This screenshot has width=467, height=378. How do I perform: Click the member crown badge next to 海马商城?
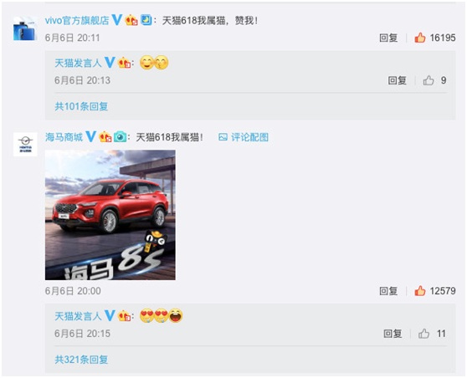[x=105, y=137]
